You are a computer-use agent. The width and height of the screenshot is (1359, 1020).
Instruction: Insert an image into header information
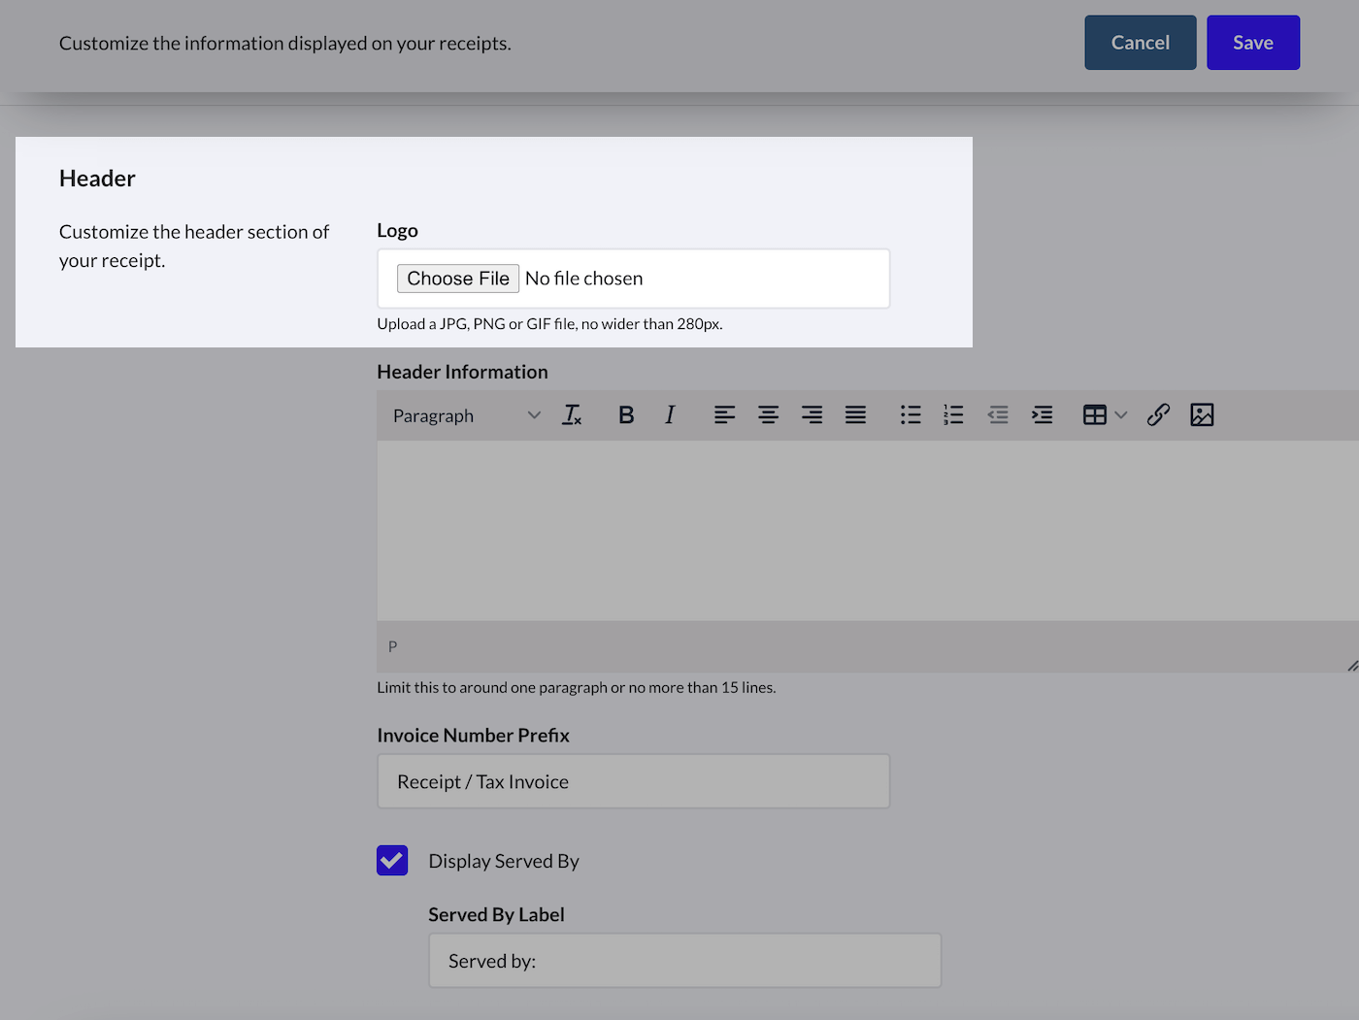coord(1202,415)
